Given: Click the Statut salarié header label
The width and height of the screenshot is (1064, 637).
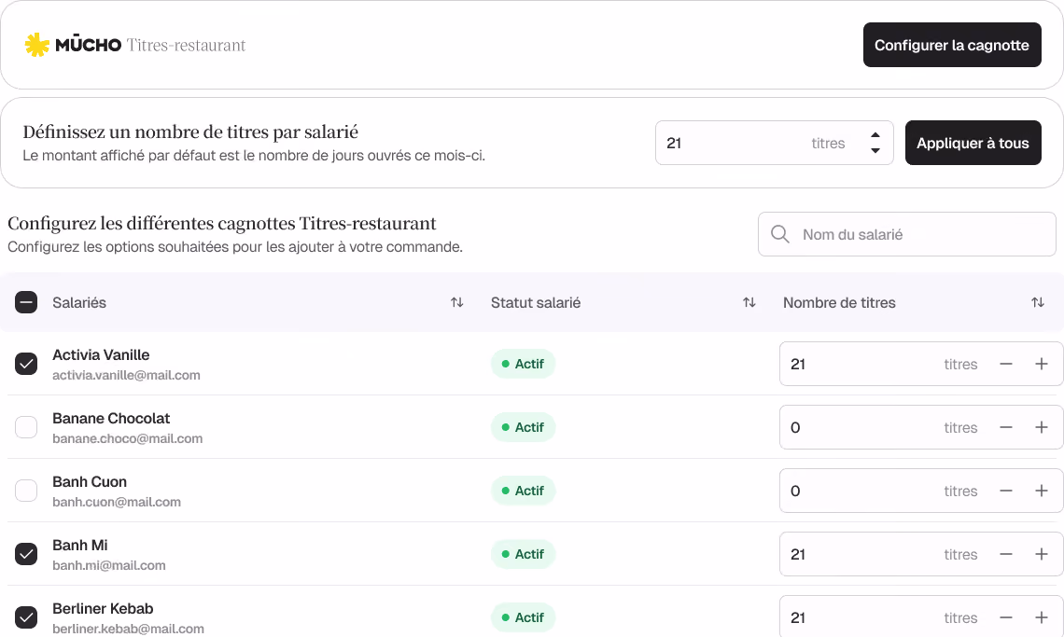Looking at the screenshot, I should 536,302.
